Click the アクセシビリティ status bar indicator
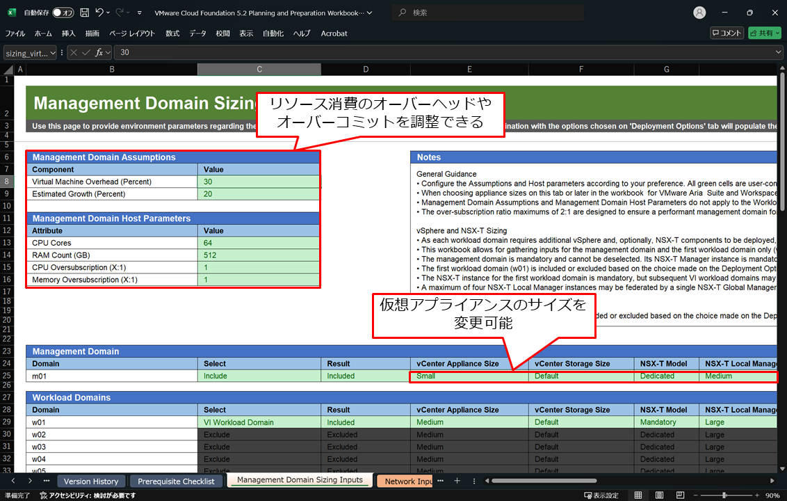Image resolution: width=787 pixels, height=501 pixels. 88,495
